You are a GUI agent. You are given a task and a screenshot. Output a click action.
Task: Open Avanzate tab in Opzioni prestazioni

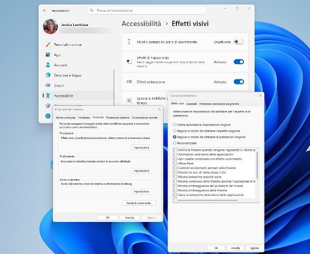click(192, 104)
